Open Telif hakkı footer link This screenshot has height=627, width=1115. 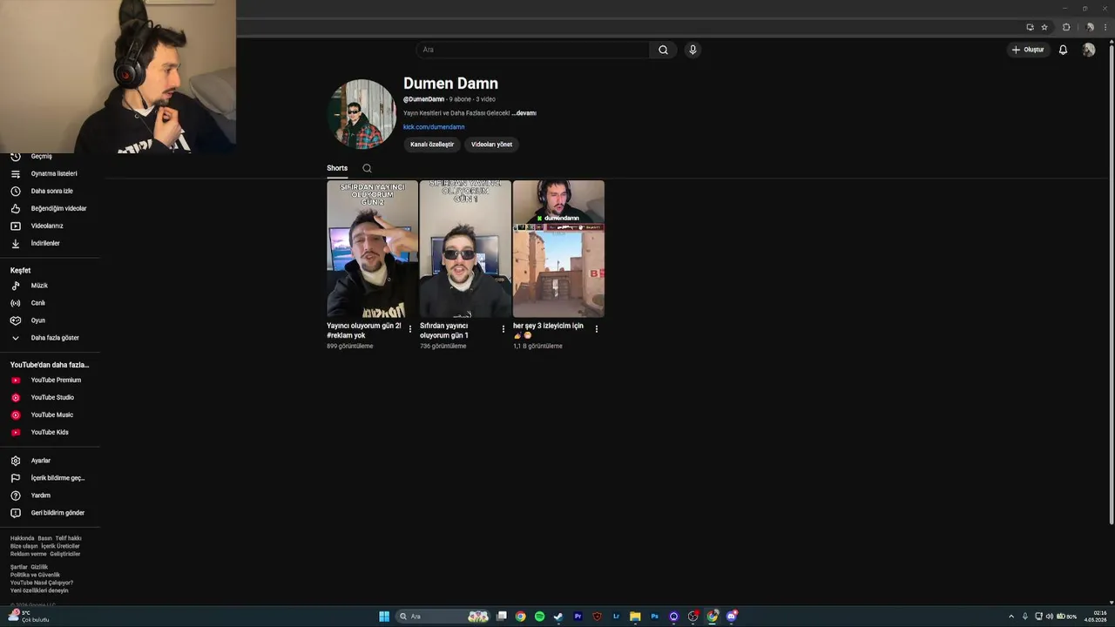(68, 538)
